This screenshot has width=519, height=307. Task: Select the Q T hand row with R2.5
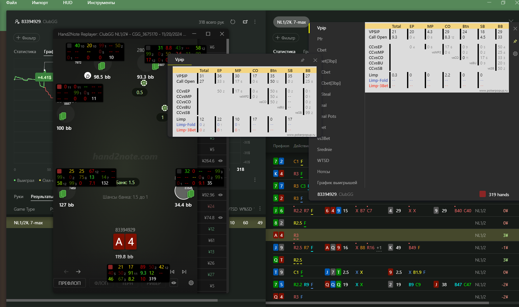pyautogui.click(x=392, y=260)
